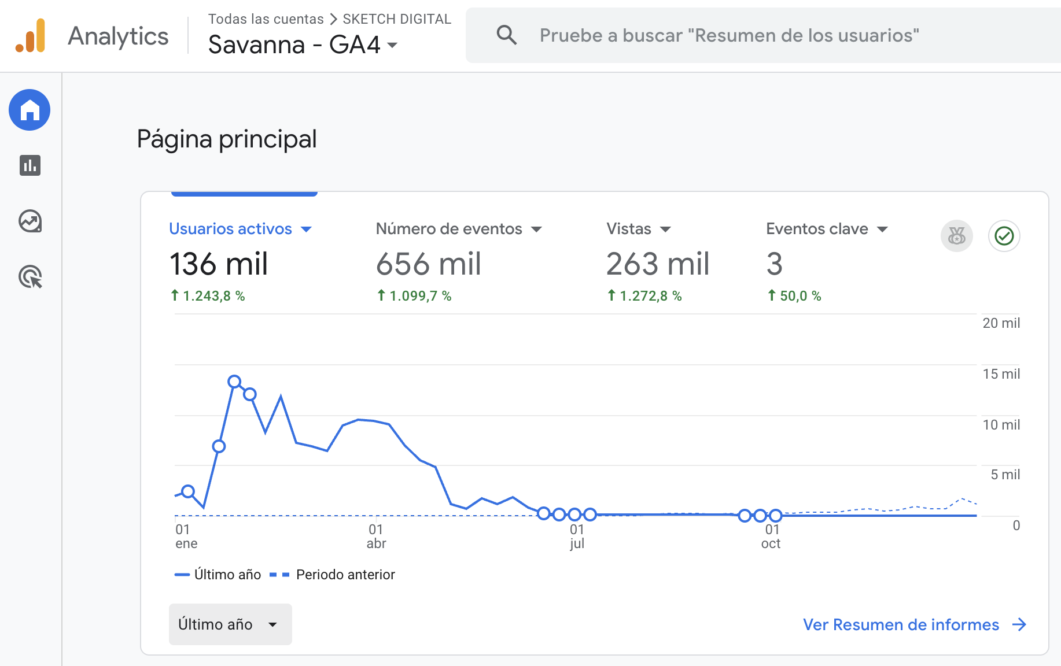The width and height of the screenshot is (1061, 666).
Task: Select the 263 mil views metric tab
Action: coord(658,264)
